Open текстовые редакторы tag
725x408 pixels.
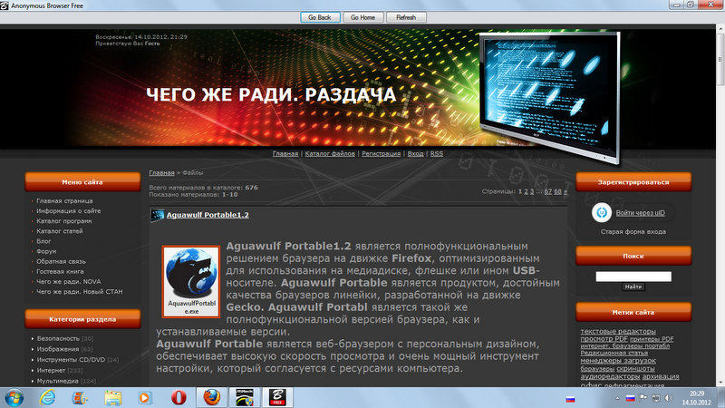(618, 331)
